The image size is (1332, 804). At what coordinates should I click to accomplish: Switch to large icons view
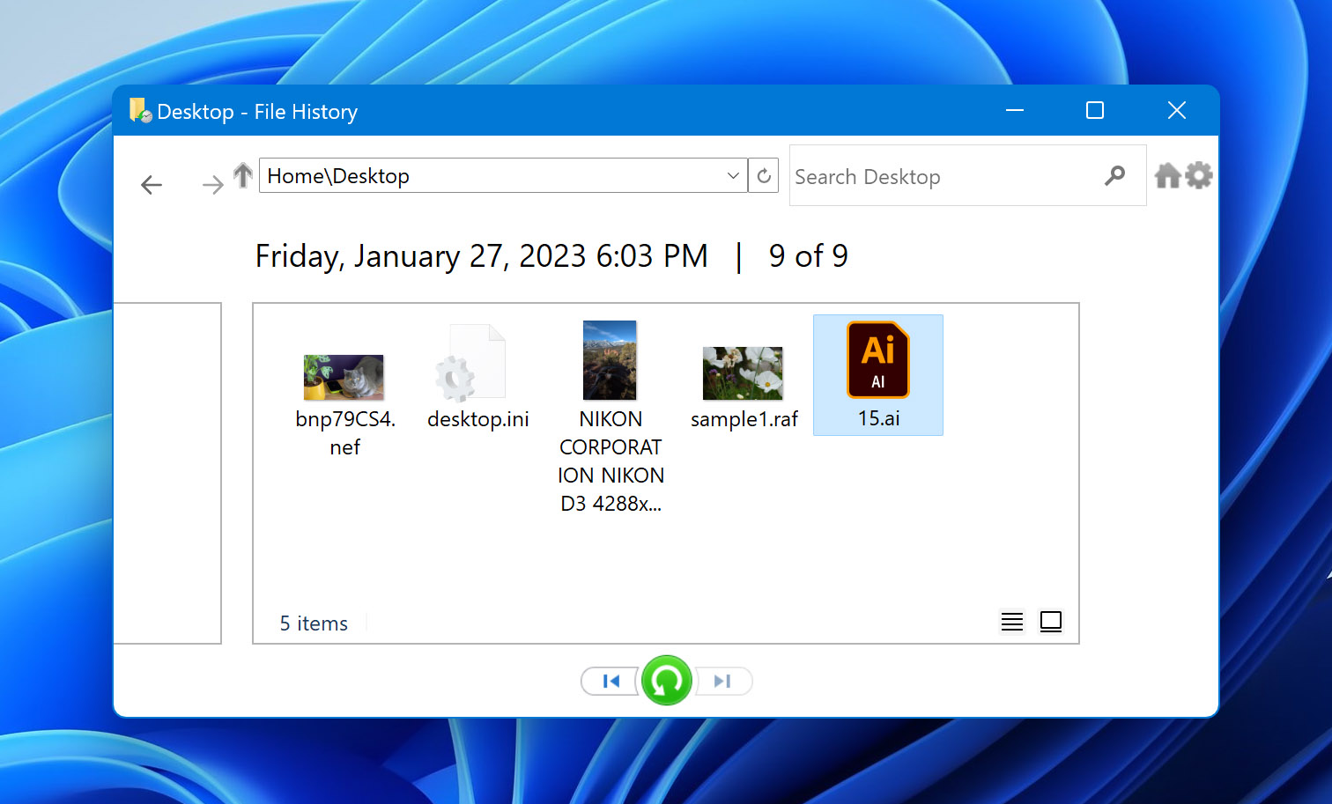[1051, 622]
